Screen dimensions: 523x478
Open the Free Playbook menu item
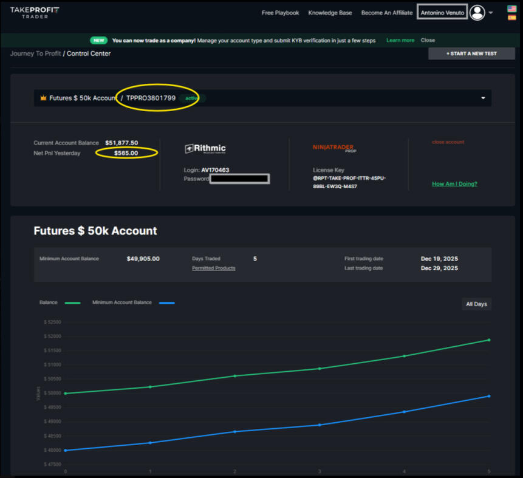[x=280, y=13]
